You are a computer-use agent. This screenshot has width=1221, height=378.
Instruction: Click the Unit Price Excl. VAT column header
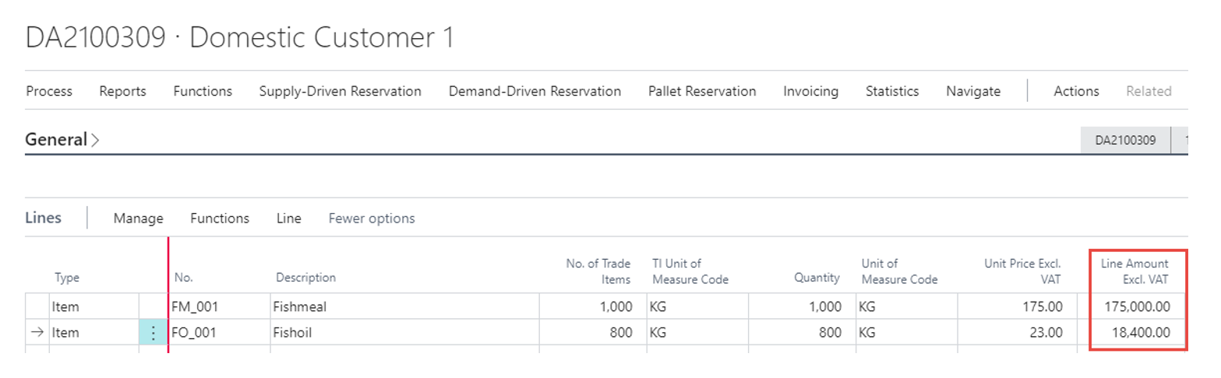(x=1023, y=271)
